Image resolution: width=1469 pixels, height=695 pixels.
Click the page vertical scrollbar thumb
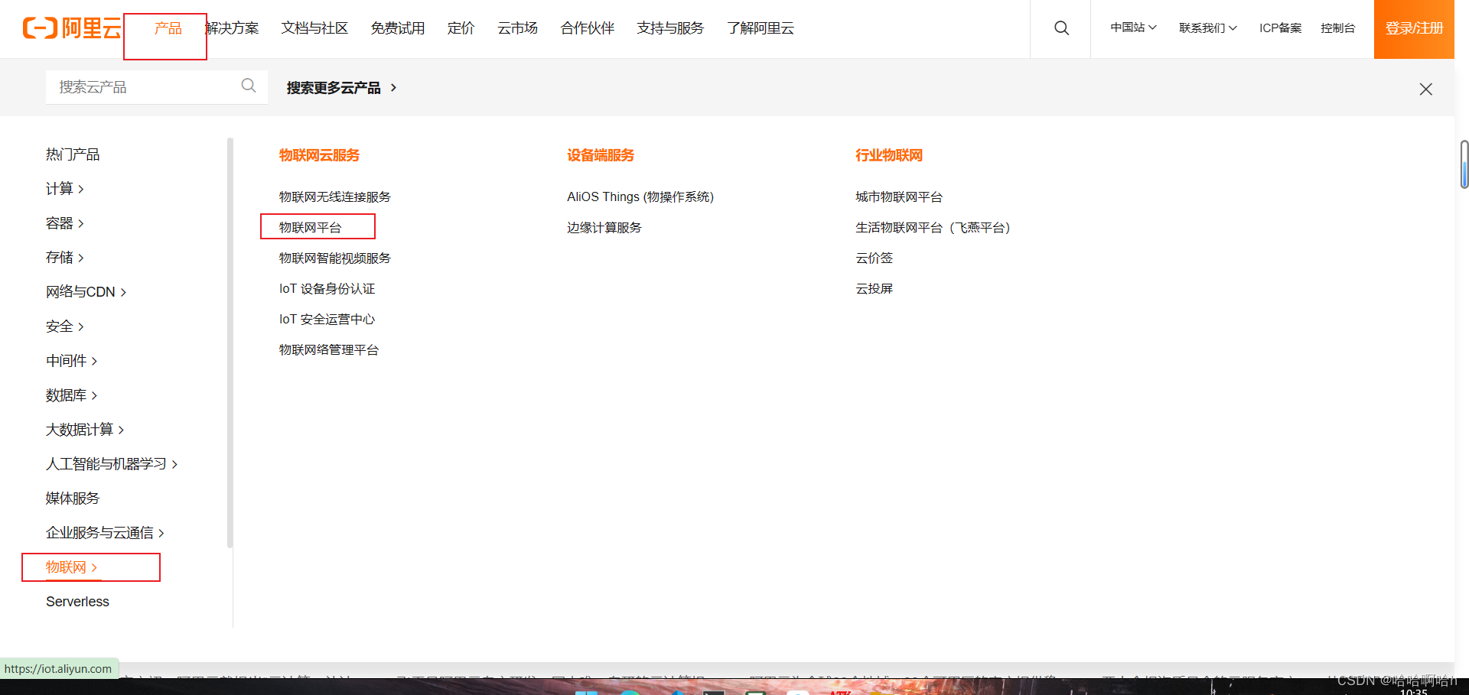click(x=1464, y=164)
